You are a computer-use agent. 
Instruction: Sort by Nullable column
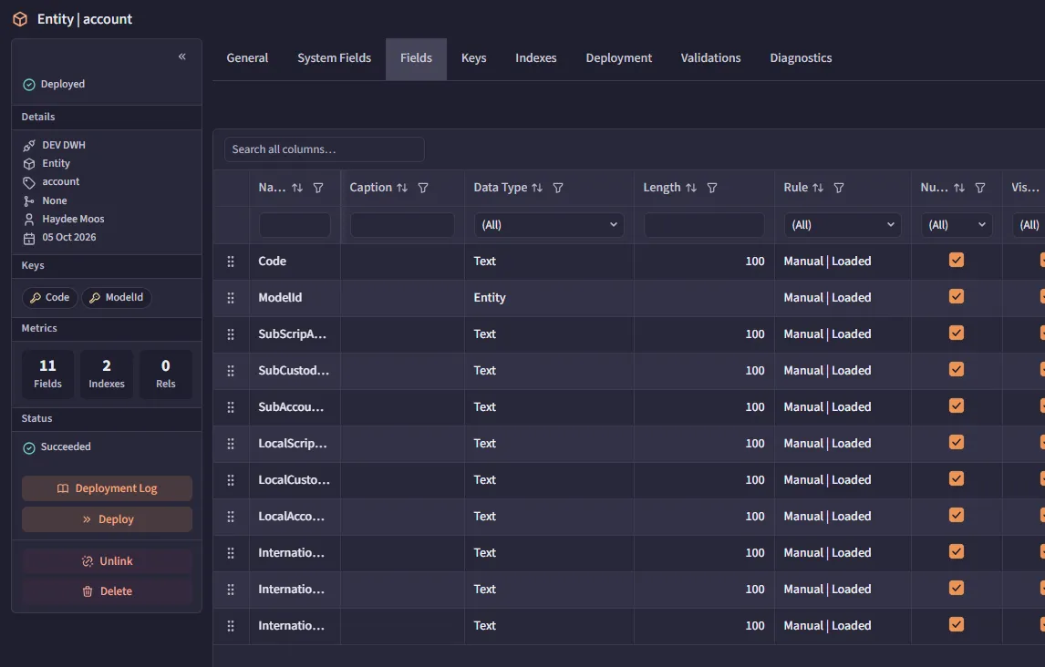click(959, 188)
